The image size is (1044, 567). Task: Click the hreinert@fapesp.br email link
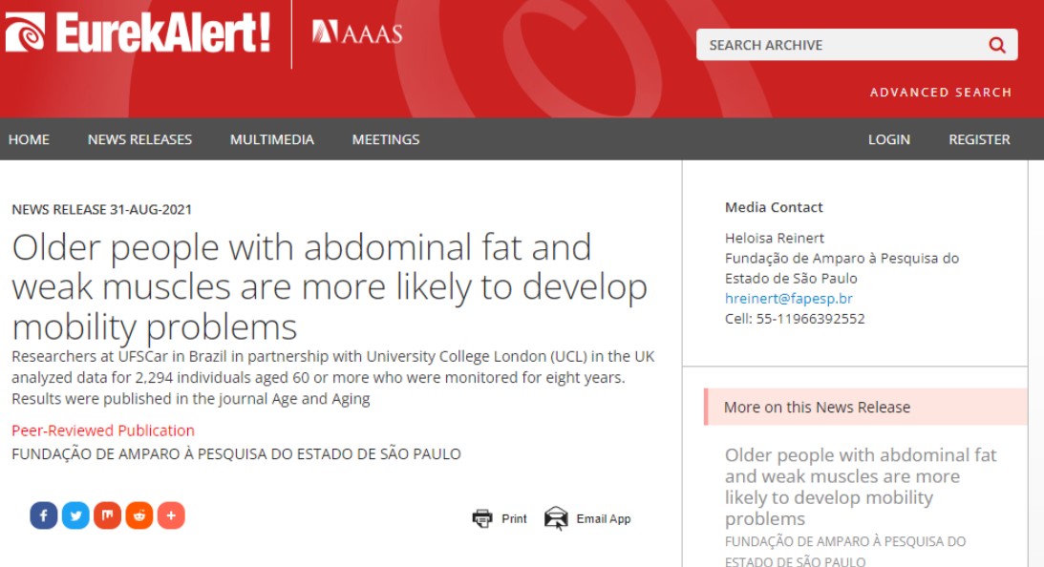pyautogui.click(x=789, y=299)
